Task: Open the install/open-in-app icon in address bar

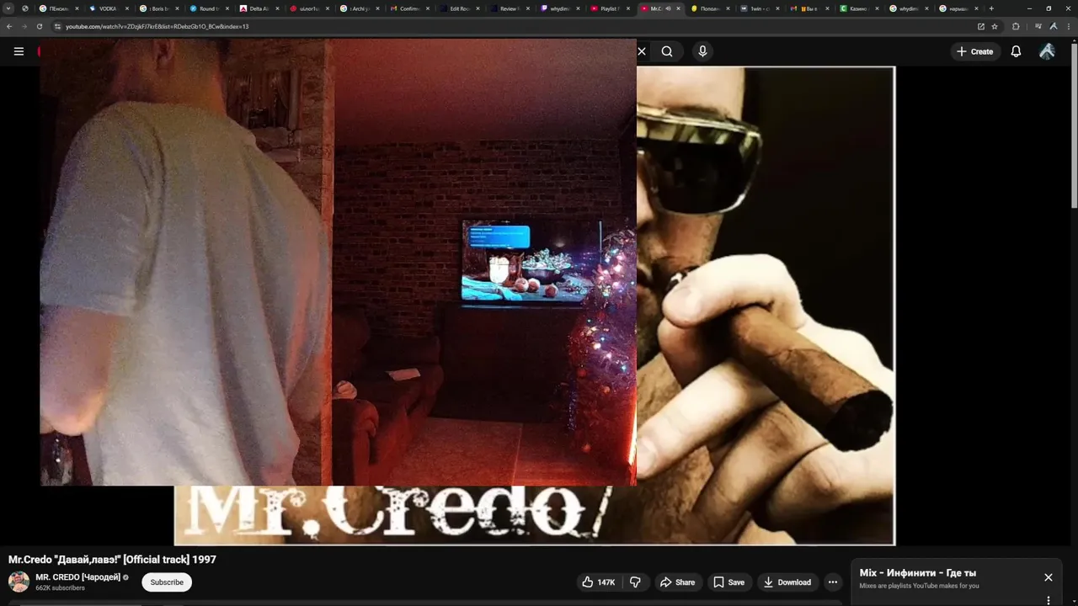Action: 980,26
